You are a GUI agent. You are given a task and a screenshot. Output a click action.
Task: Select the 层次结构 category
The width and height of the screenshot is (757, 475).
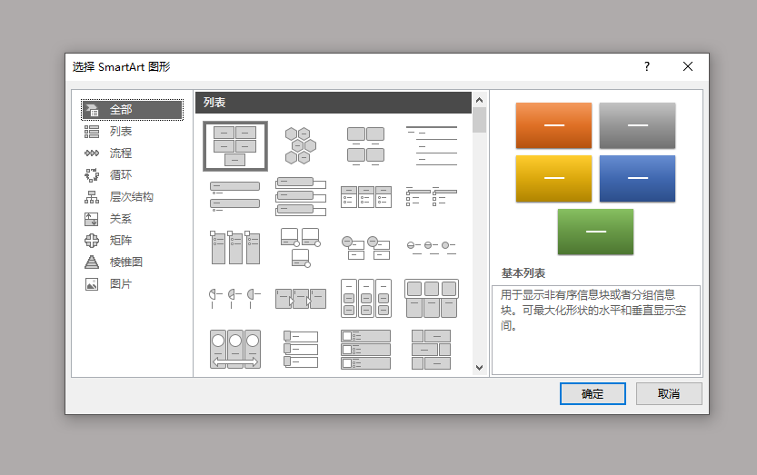click(132, 197)
